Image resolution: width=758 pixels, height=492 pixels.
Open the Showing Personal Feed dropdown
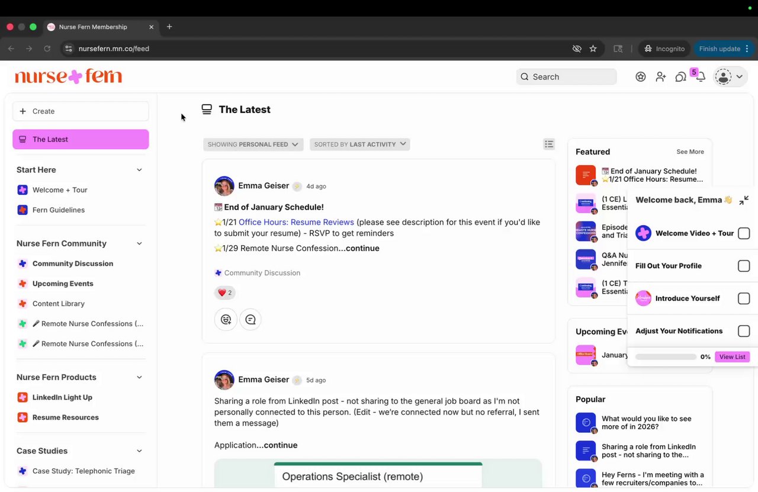[253, 144]
